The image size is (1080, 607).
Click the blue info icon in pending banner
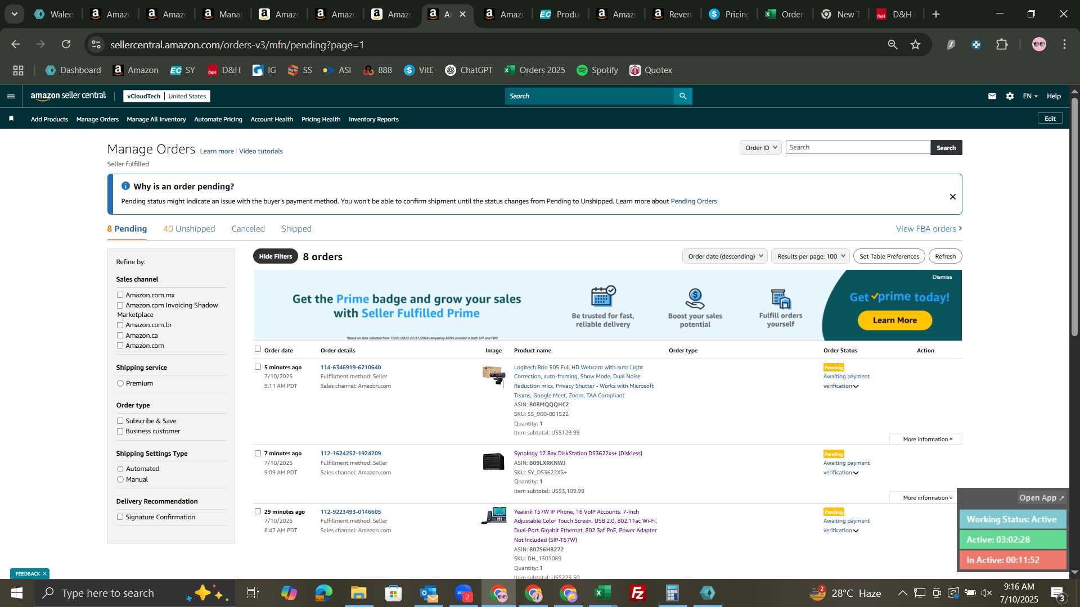pyautogui.click(x=125, y=186)
